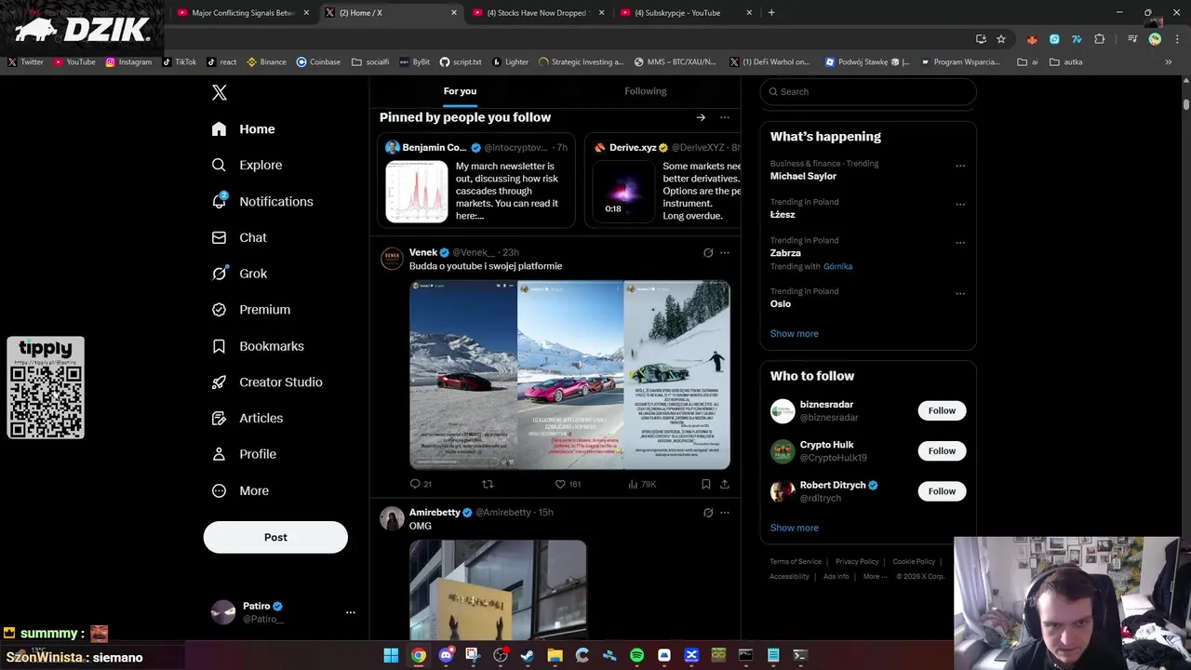The height and width of the screenshot is (670, 1191).
Task: Click the X logo in the sidebar
Action: 220,92
